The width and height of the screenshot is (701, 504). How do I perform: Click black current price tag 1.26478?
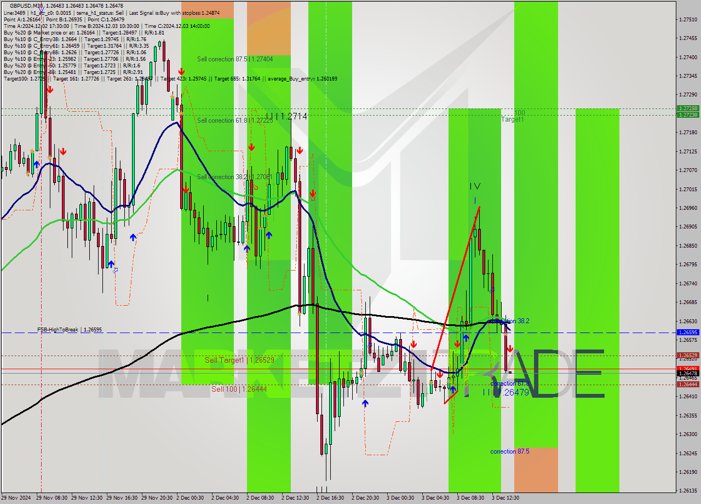pyautogui.click(x=687, y=373)
